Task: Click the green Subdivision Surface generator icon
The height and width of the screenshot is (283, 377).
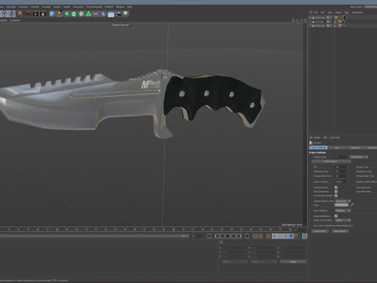Action: pos(67,13)
